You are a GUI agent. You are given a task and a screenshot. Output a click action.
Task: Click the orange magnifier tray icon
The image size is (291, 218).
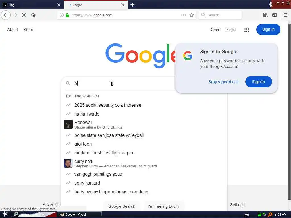[x=270, y=215]
